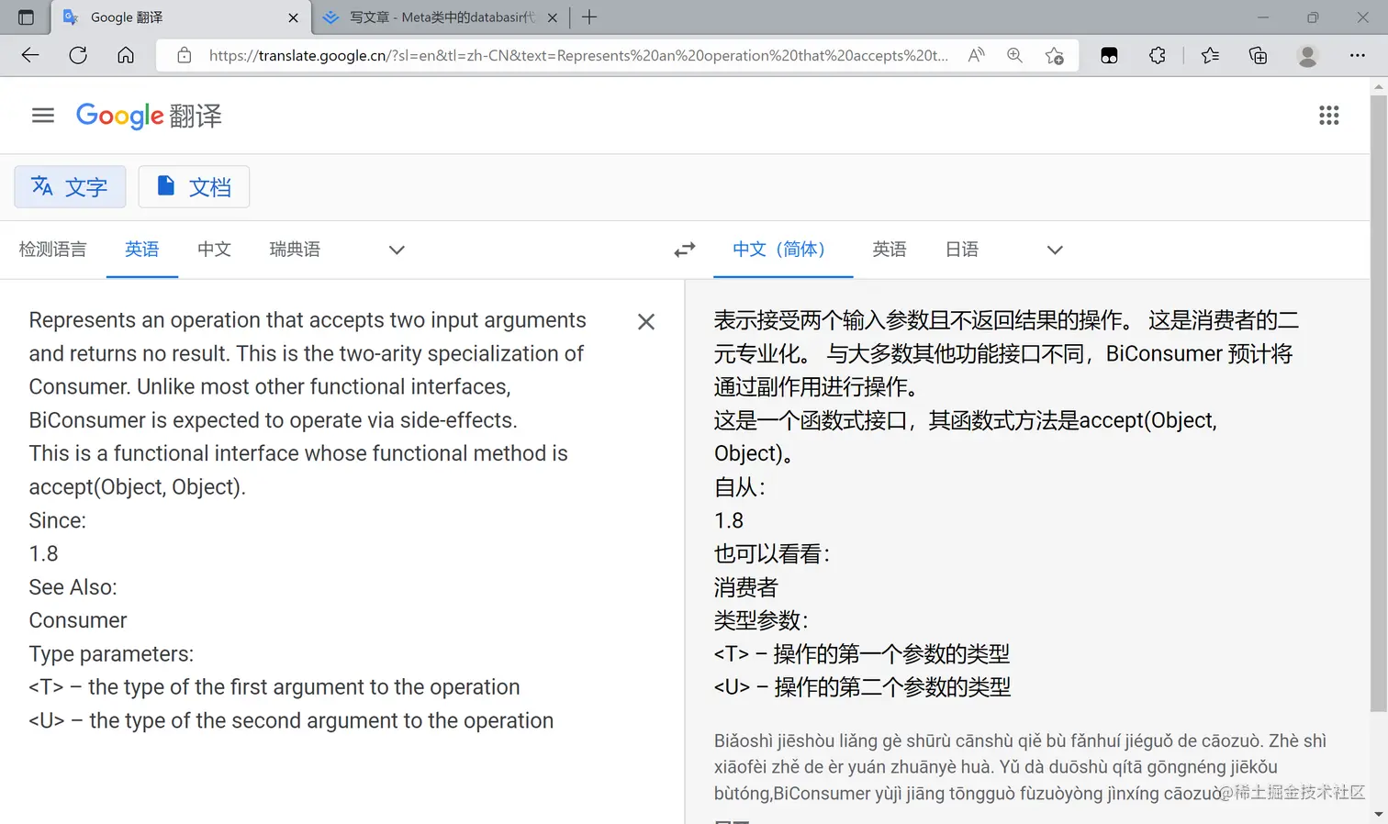Image resolution: width=1388 pixels, height=824 pixels.
Task: Switch to the Google 翻译 browser tab
Action: click(x=180, y=17)
